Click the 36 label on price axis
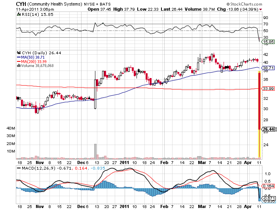 coord(266,79)
